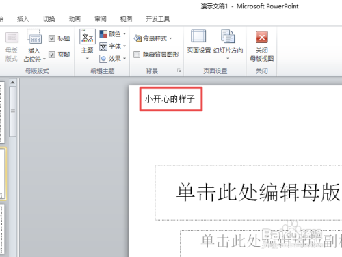This screenshot has width=342, height=257.
Task: Expand the 颜色 dropdown arrow
Action: pos(124,34)
